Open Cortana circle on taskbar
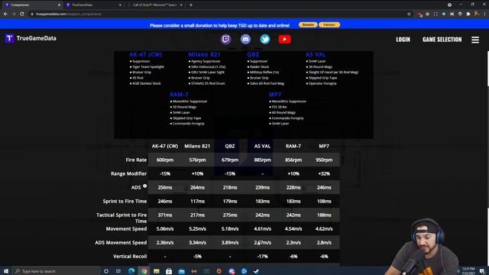The width and height of the screenshot is (489, 275). (106, 271)
